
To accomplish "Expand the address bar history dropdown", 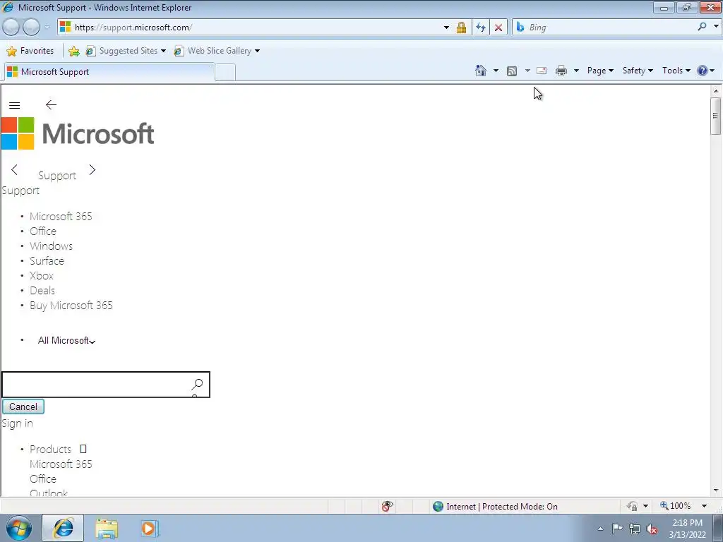I will tap(446, 28).
